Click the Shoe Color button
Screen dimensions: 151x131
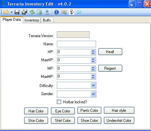89,121
